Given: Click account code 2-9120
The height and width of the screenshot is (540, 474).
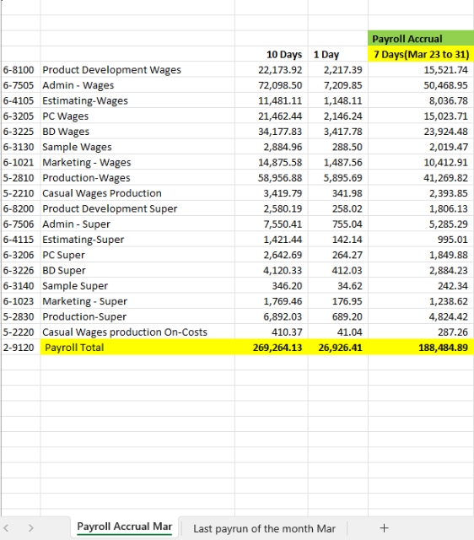Looking at the screenshot, I should [x=20, y=347].
